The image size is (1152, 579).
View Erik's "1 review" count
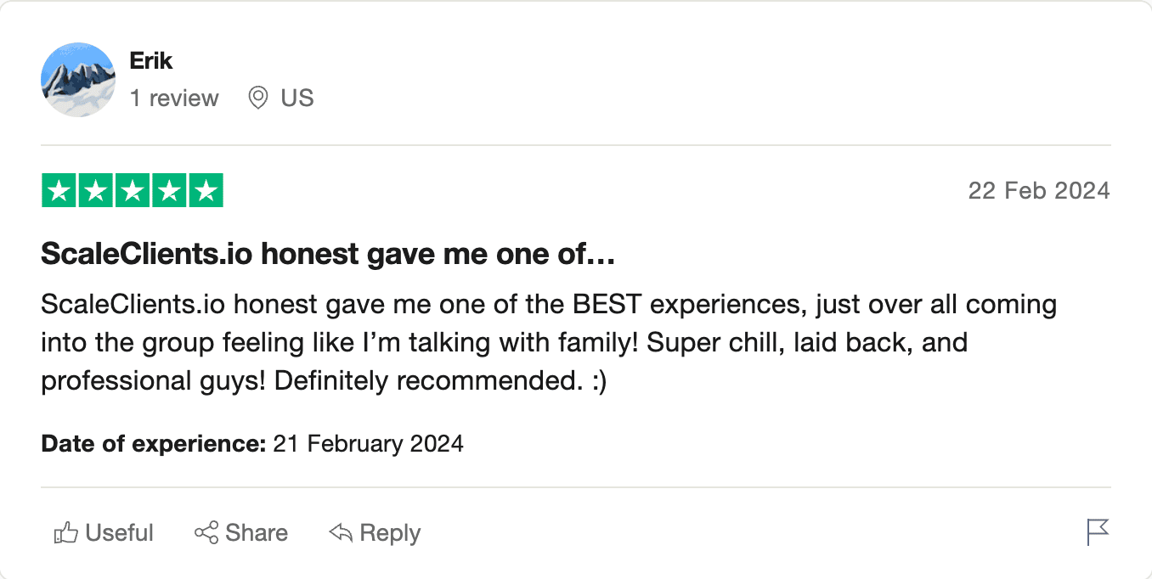pos(174,98)
